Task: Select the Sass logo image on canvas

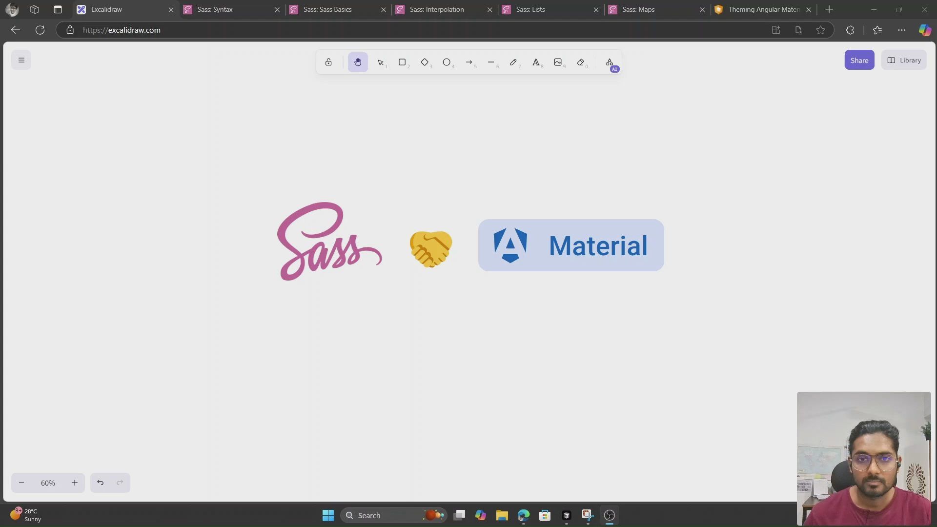Action: [329, 241]
